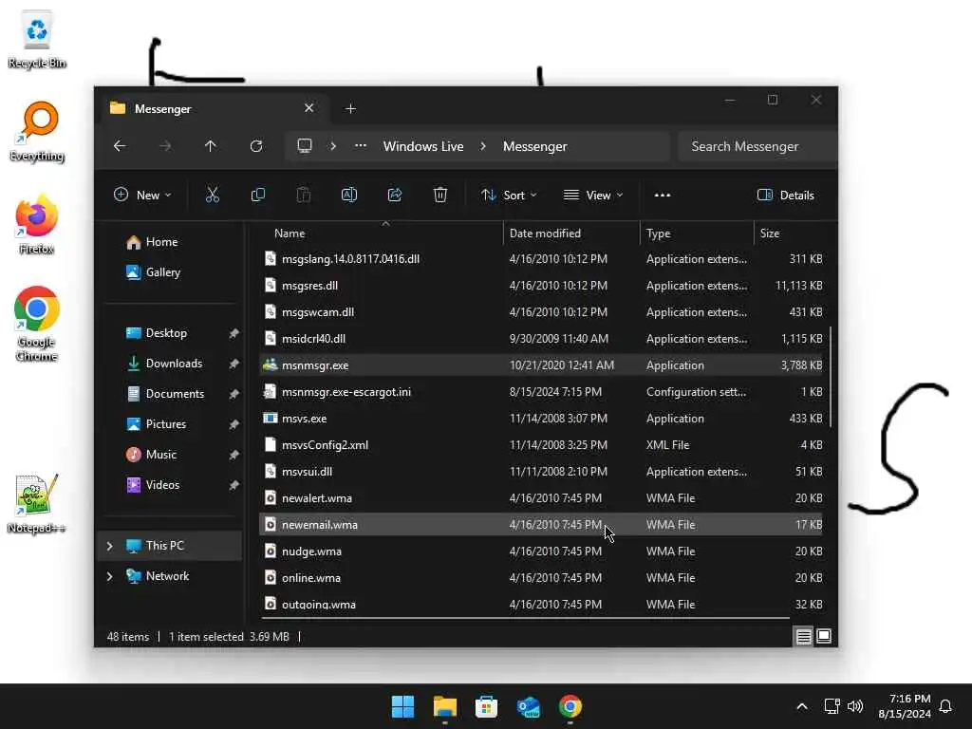Click the volume speaker tray icon
Viewport: 972px width, 729px height.
pos(855,706)
